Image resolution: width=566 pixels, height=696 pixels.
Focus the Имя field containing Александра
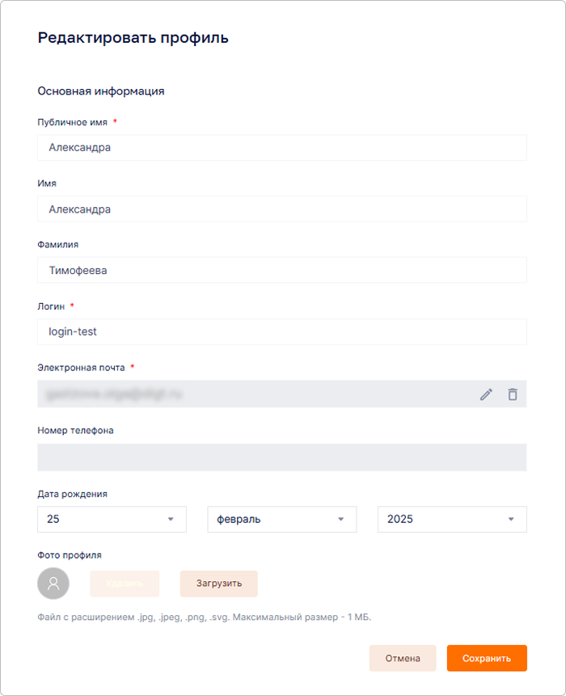pos(282,209)
